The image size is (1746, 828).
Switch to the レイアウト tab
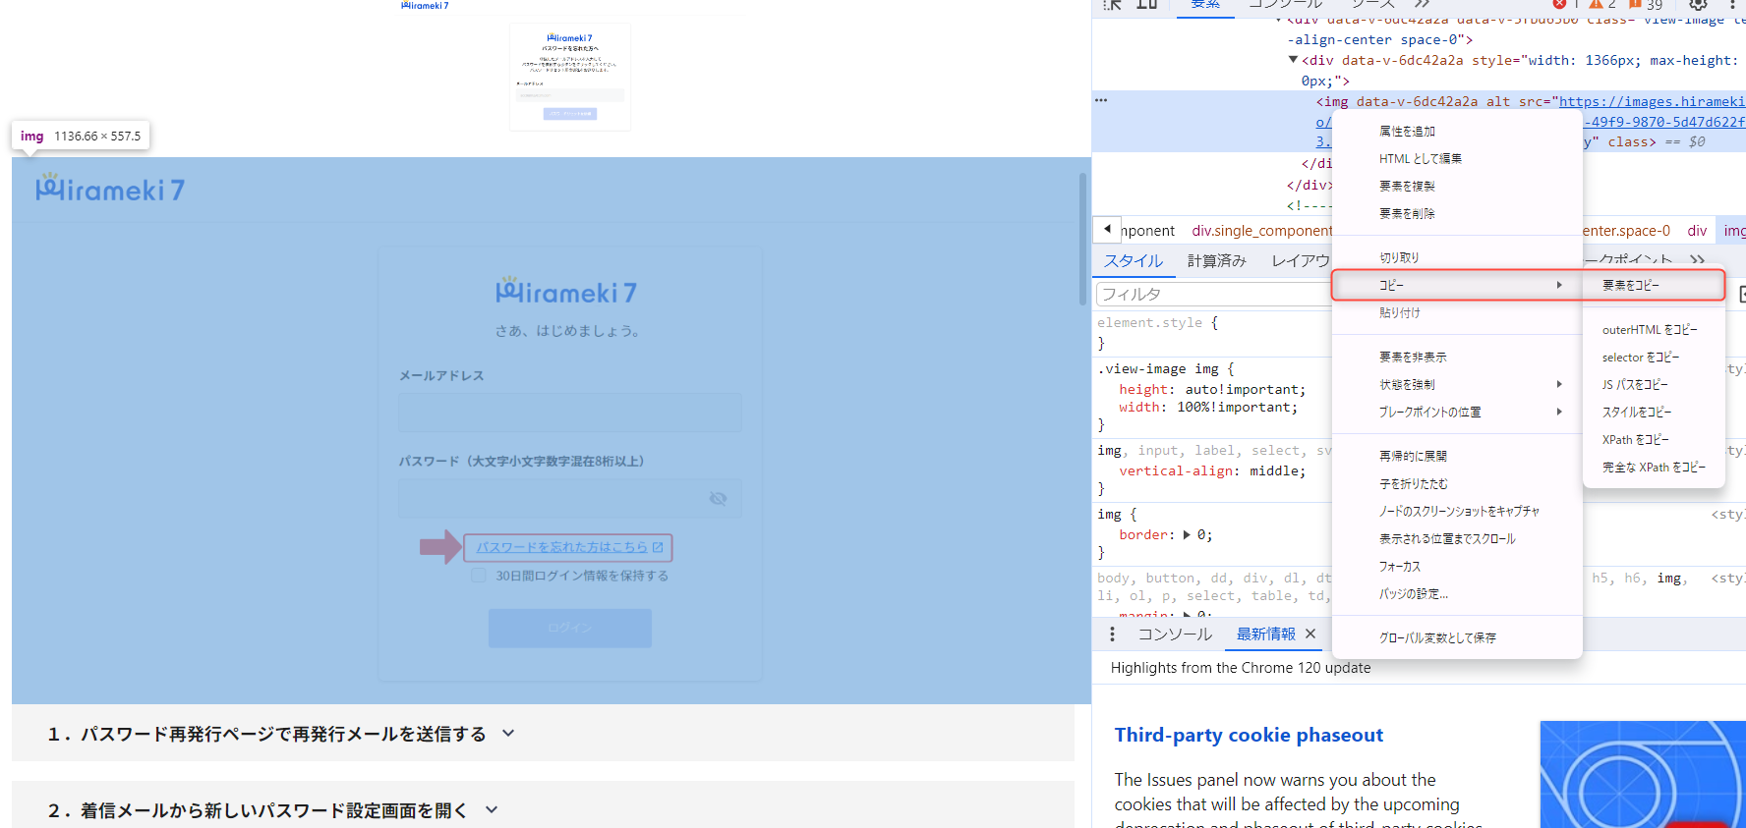coord(1300,260)
